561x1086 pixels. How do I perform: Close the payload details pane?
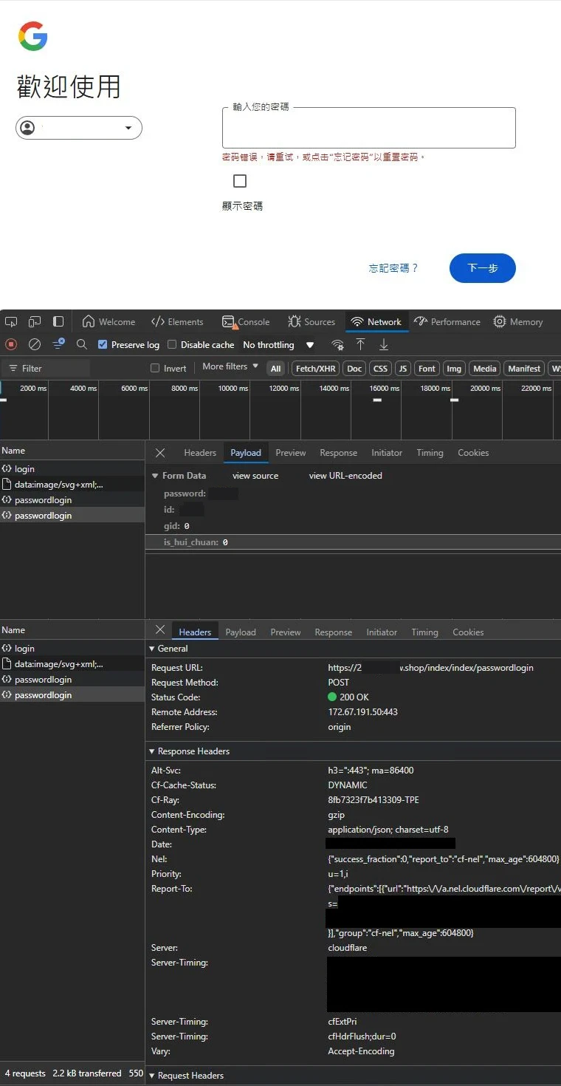[160, 453]
